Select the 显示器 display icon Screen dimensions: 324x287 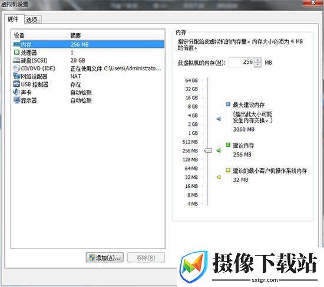click(16, 100)
